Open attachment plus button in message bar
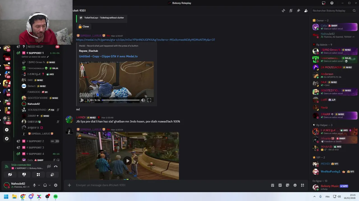Image resolution: width=359 pixels, height=201 pixels. click(x=69, y=185)
